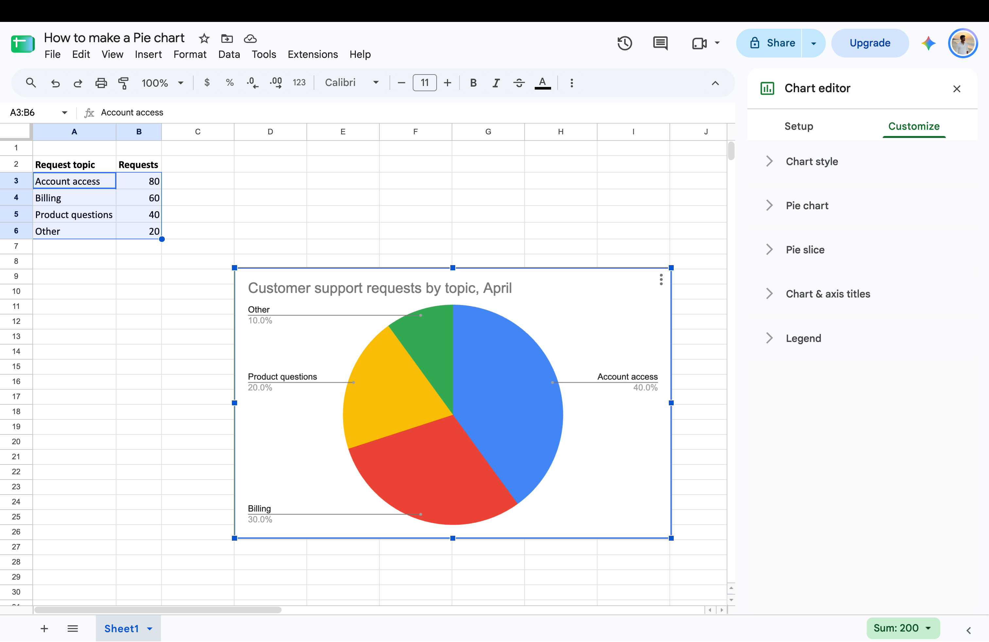Click the Upgrade button

tap(870, 43)
